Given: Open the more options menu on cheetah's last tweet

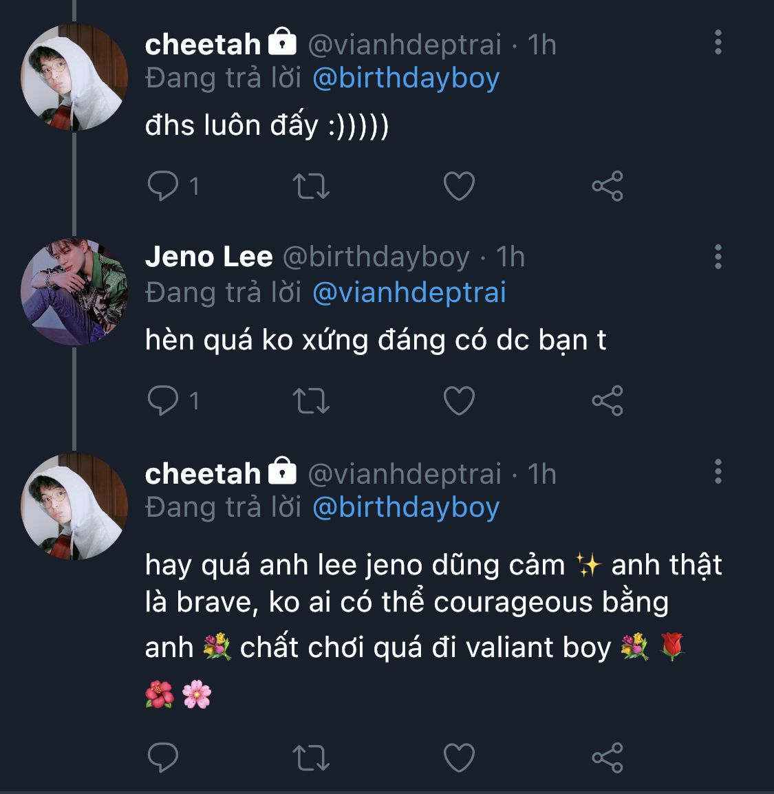Looking at the screenshot, I should point(718,472).
